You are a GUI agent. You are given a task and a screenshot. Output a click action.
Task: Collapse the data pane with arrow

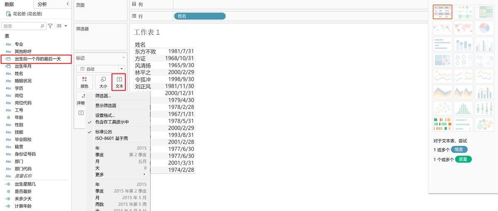[68, 4]
